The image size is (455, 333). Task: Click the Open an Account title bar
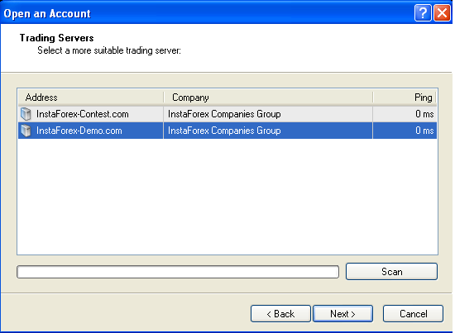[x=204, y=13]
